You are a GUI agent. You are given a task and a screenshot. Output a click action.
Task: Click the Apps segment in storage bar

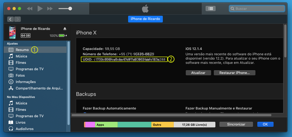tap(106, 125)
